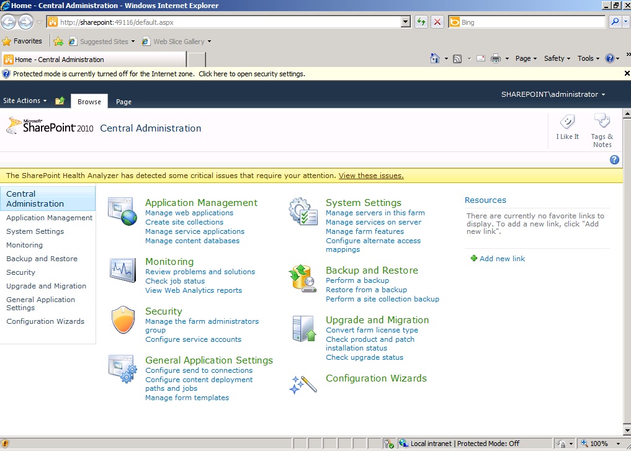Click the browser Forward arrow button
This screenshot has height=451, width=631.
(26, 22)
